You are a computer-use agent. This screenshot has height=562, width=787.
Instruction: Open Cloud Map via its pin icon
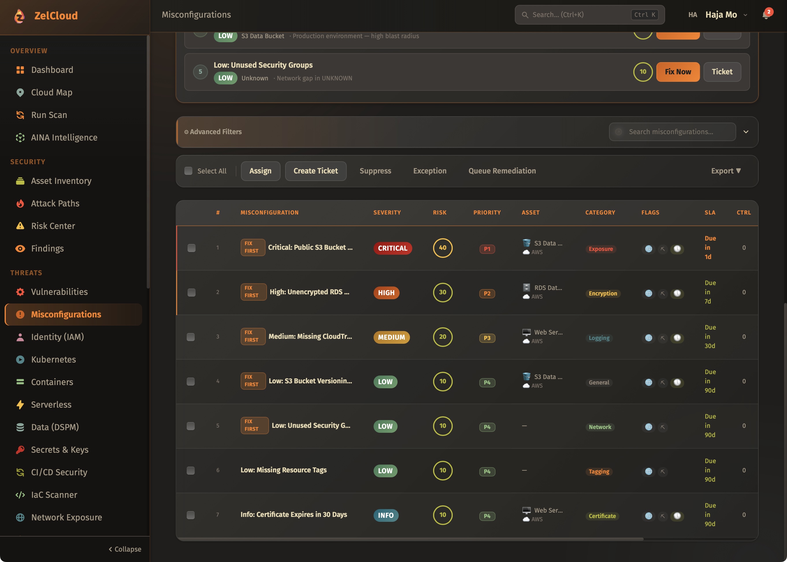coord(20,93)
